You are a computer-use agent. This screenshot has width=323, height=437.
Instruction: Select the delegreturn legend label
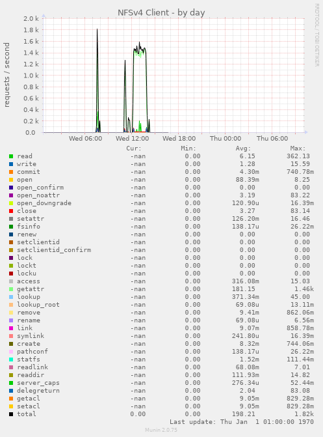pos(38,391)
